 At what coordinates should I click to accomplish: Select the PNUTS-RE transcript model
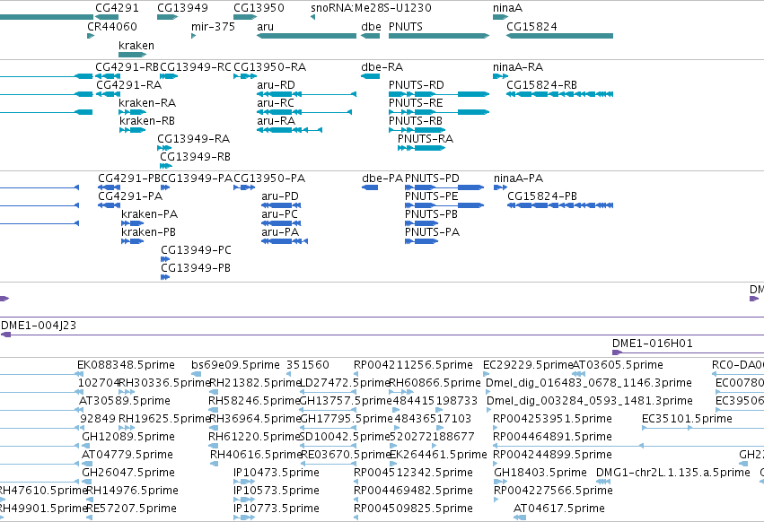pyautogui.click(x=439, y=112)
